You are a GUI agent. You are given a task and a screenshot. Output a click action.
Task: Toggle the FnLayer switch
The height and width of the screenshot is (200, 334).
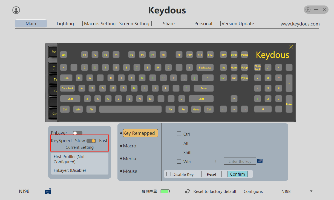[x=77, y=133]
